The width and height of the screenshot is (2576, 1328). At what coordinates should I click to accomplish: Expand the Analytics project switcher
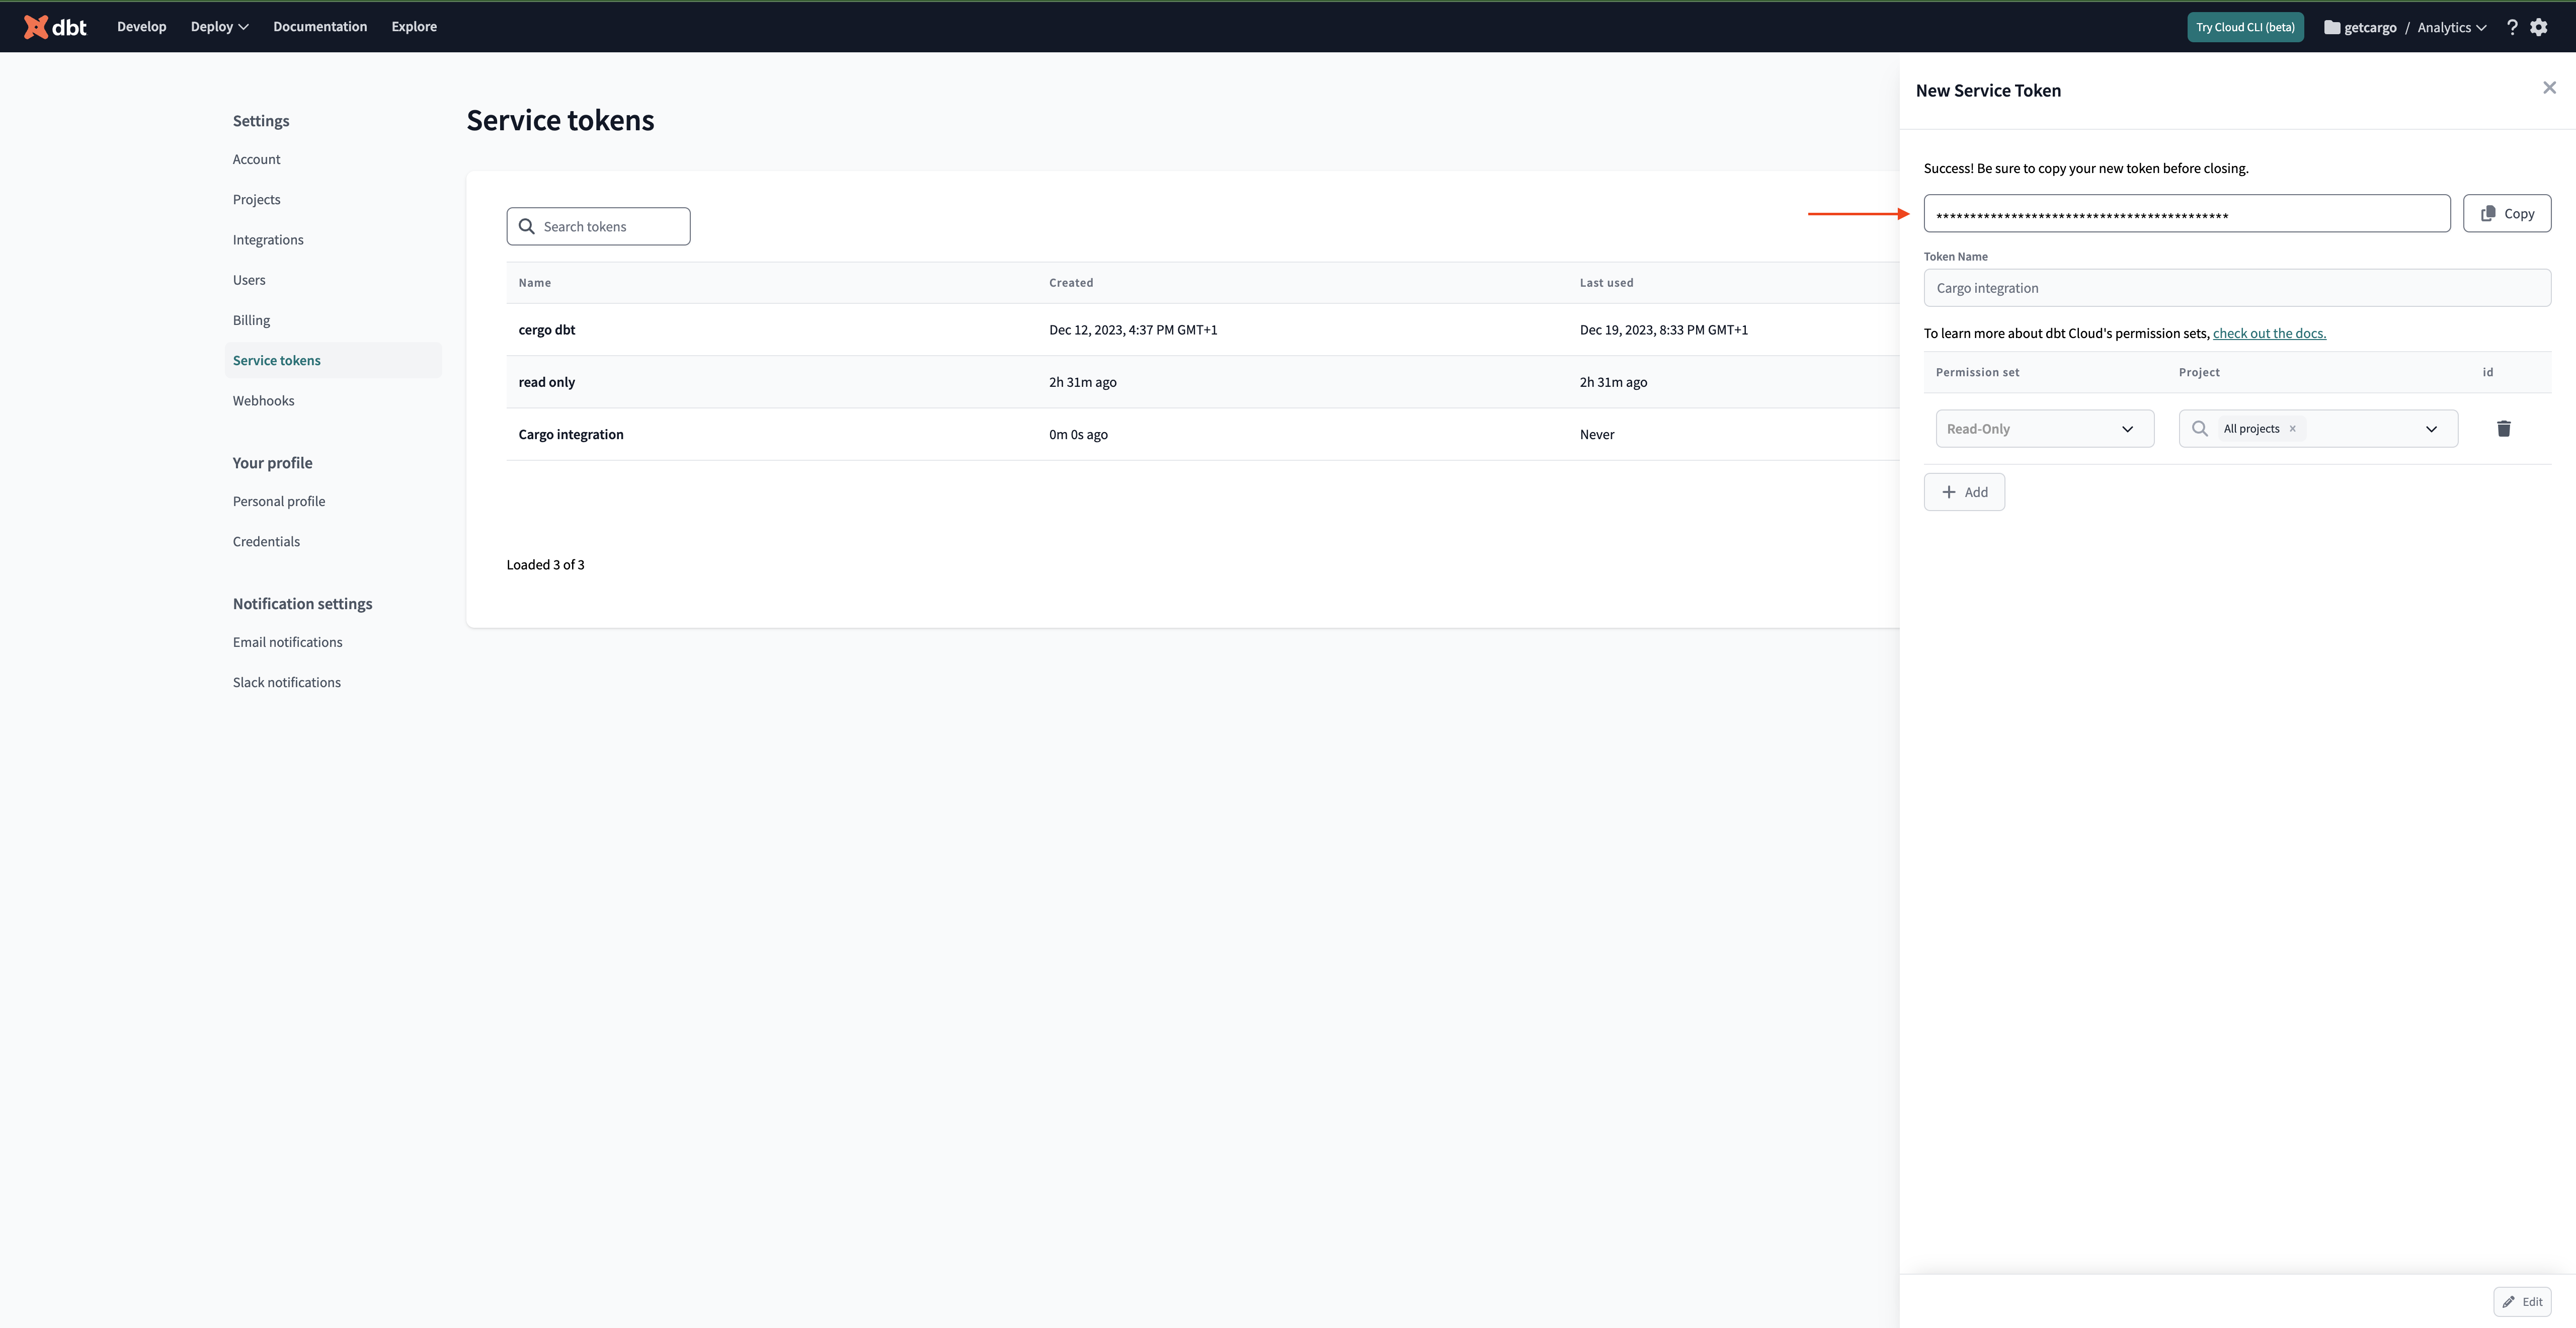click(x=2451, y=27)
